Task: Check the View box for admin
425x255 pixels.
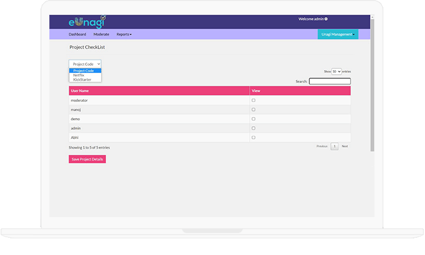Action: coord(253,128)
